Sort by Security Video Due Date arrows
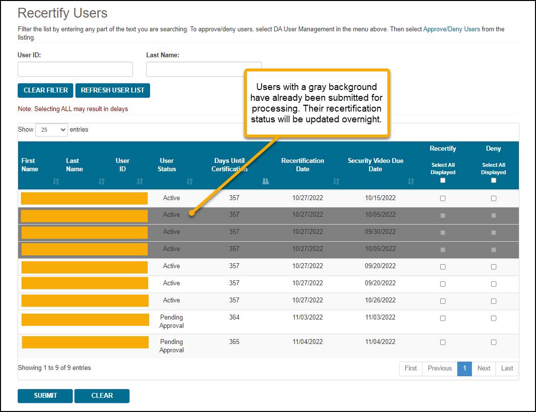This screenshot has width=536, height=412. point(411,182)
